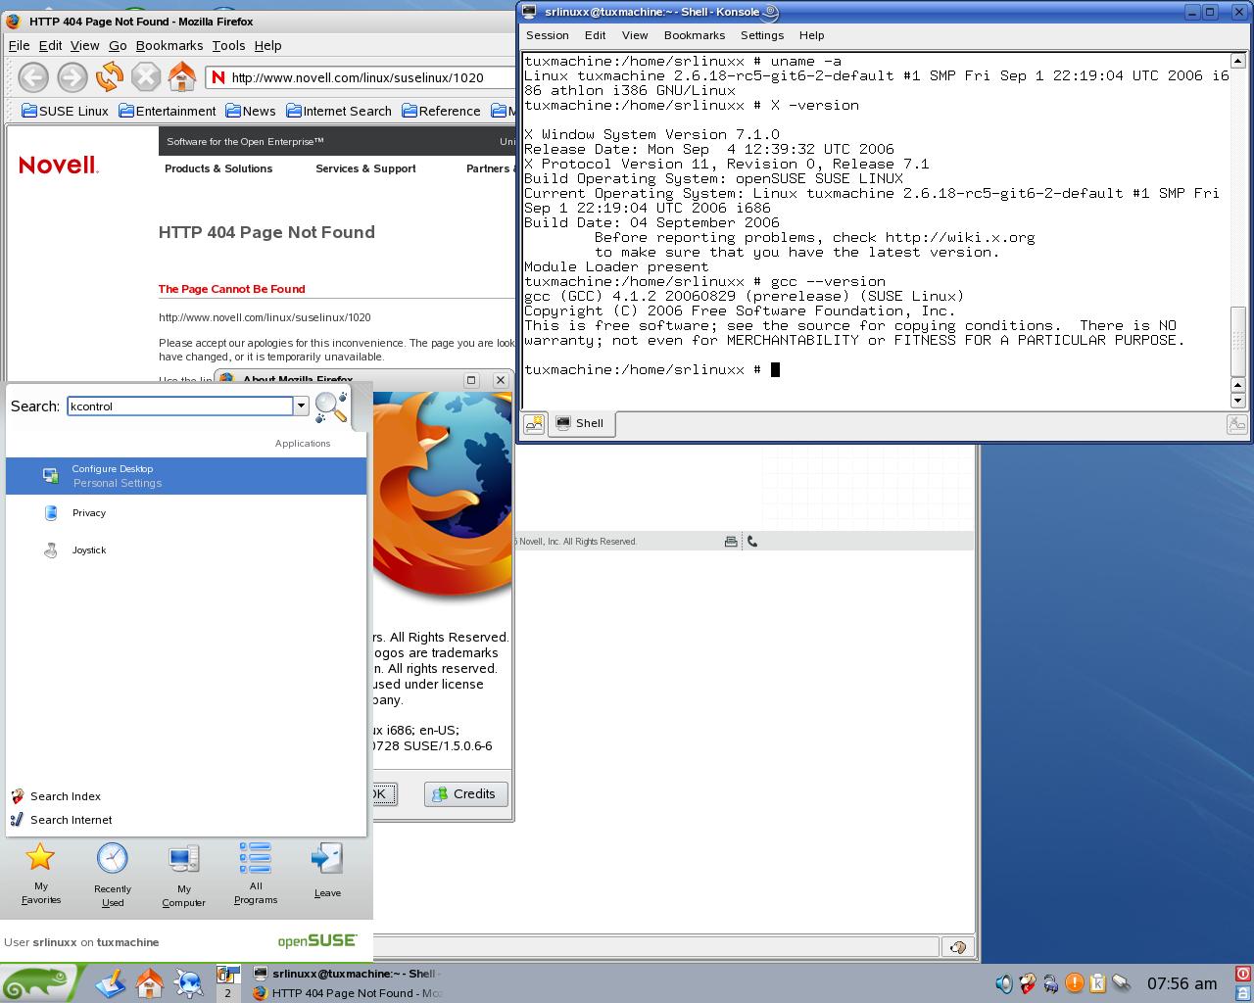Click the magnifier search icon in menu
This screenshot has height=1003, width=1254.
[331, 406]
